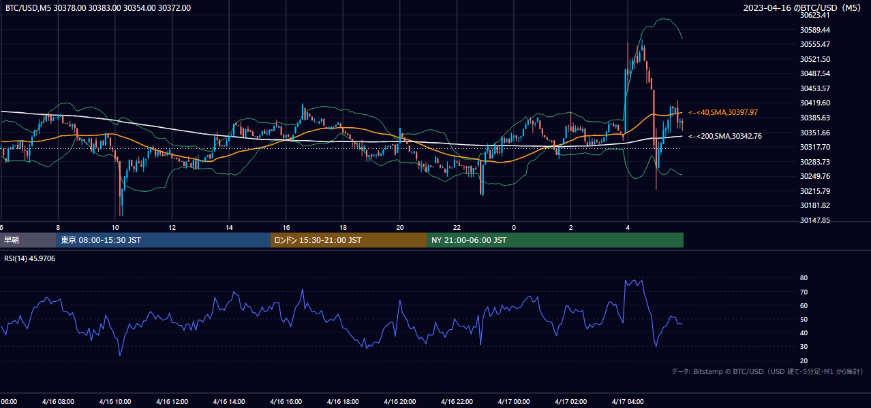Image resolution: width=871 pixels, height=408 pixels.
Task: Click the '4/16 12:00' bottom date label
Action: [x=172, y=402]
